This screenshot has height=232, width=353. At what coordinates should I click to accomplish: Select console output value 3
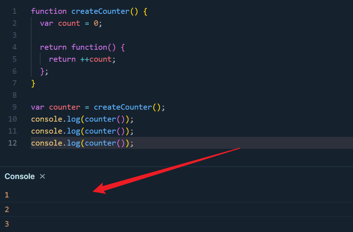tap(7, 224)
